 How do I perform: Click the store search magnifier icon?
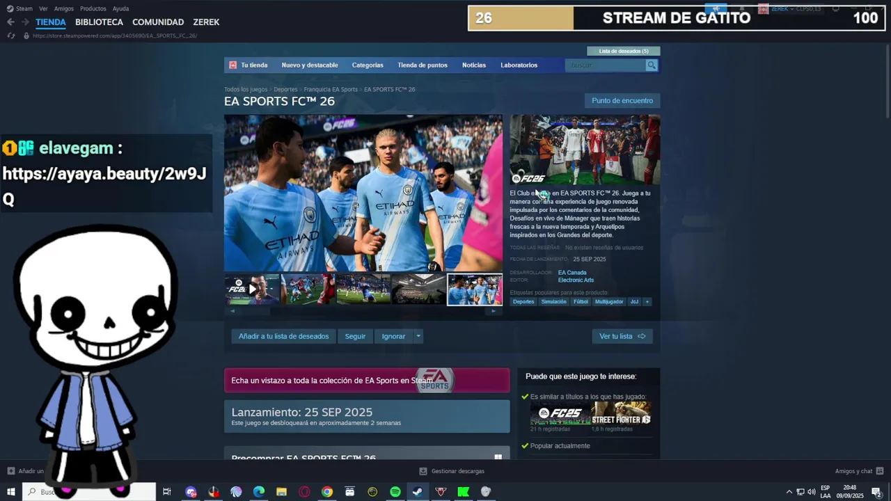coord(652,65)
